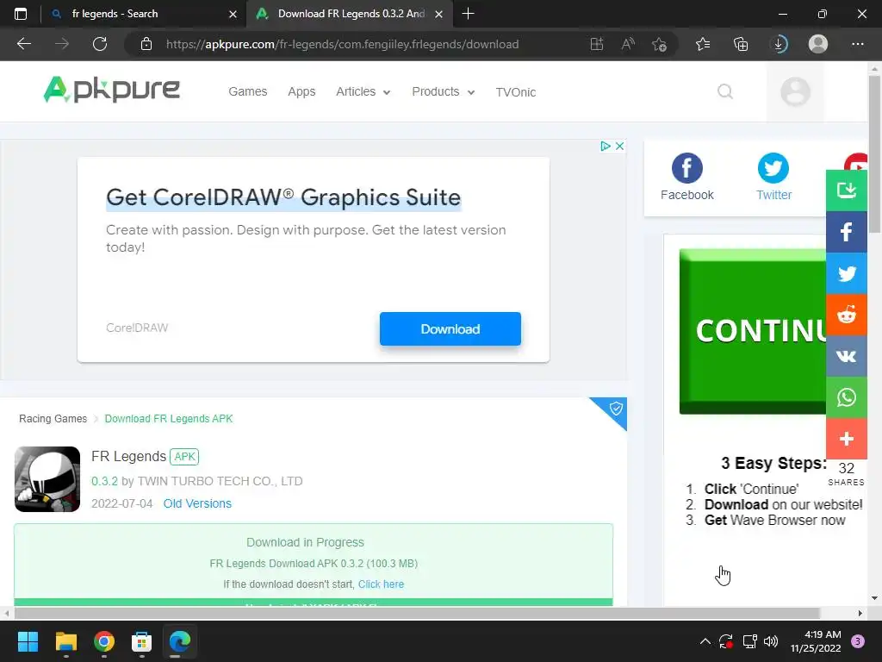The height and width of the screenshot is (662, 882).
Task: Click the APKPure logo
Action: [x=112, y=90]
